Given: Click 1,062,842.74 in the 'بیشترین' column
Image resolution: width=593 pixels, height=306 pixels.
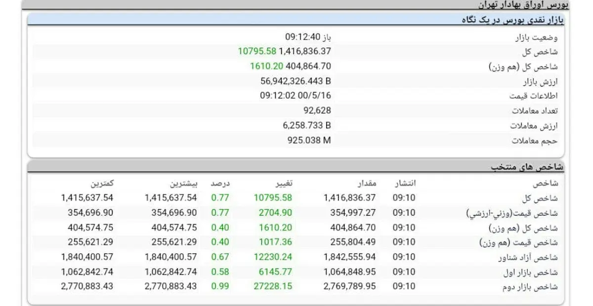Looking at the screenshot, I should pos(171,272).
